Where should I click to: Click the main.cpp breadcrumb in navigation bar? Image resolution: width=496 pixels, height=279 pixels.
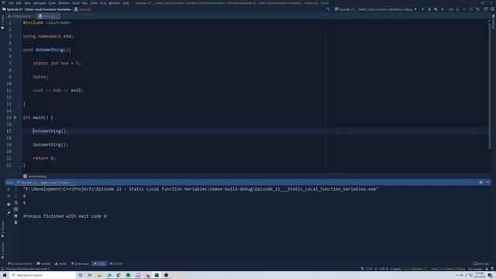click(83, 9)
